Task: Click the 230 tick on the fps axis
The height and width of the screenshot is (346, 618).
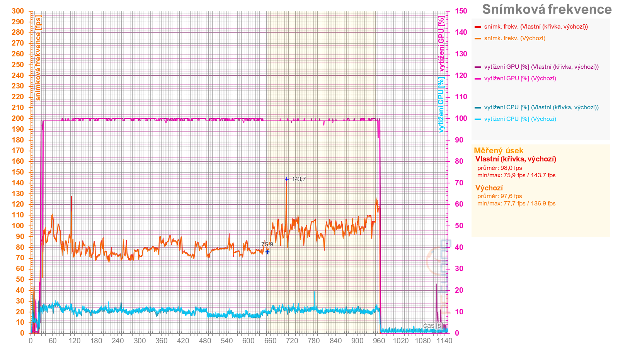Action: tap(18, 86)
